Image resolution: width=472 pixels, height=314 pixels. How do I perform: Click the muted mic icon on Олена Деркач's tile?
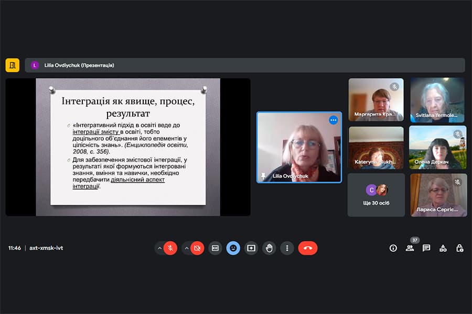tap(457, 134)
